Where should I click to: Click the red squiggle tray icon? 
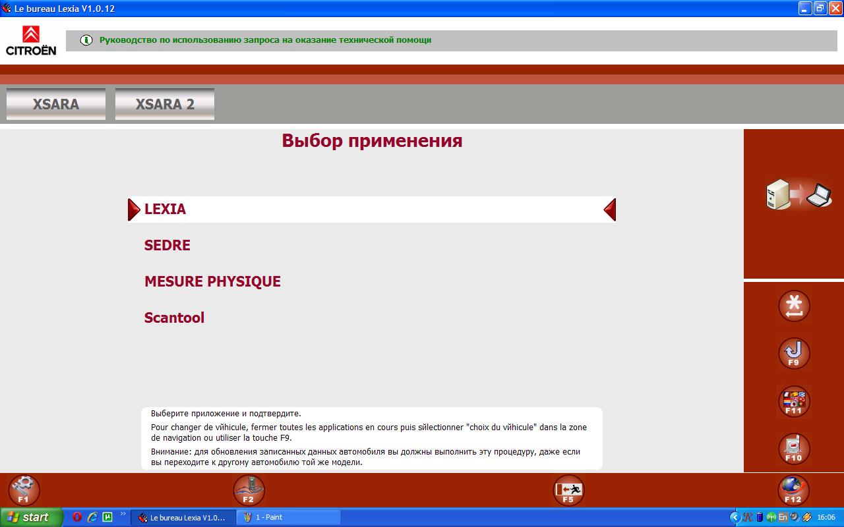[748, 517]
